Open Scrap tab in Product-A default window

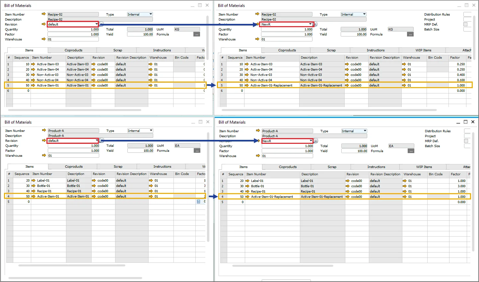pyautogui.click(x=118, y=167)
